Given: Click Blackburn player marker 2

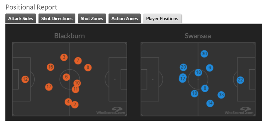Looking at the screenshot, I should point(75,105).
